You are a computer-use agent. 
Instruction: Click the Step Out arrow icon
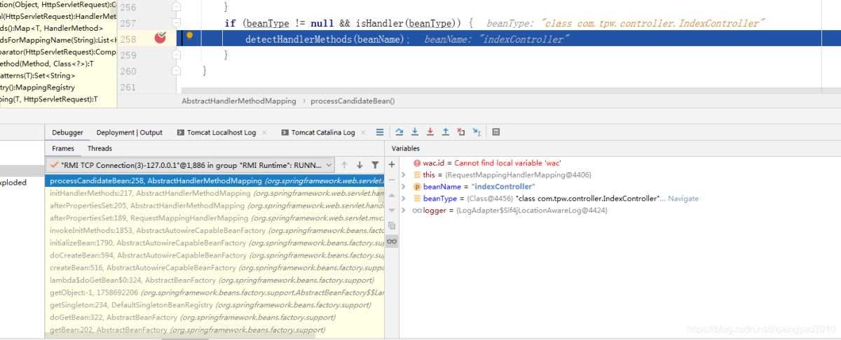coord(446,132)
